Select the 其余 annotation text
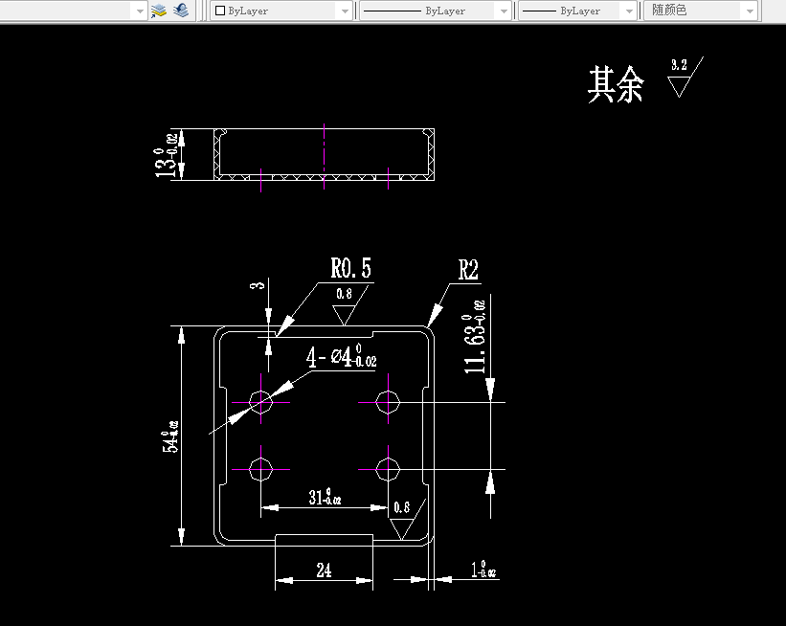The width and height of the screenshot is (786, 626). coord(616,84)
